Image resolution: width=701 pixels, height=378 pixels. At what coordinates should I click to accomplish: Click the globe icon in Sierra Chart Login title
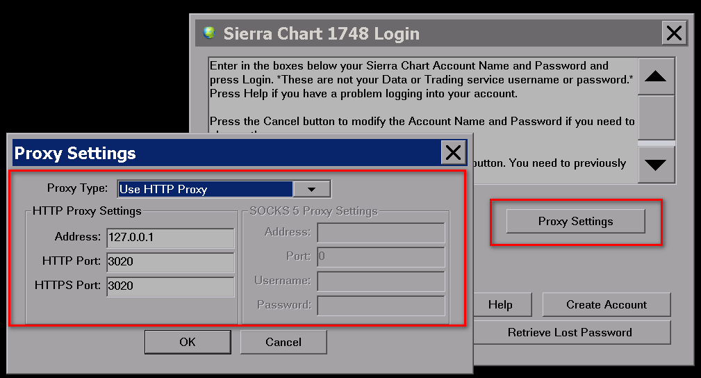(x=209, y=33)
